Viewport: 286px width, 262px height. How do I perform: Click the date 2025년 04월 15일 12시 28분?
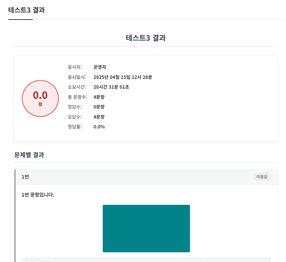(123, 77)
